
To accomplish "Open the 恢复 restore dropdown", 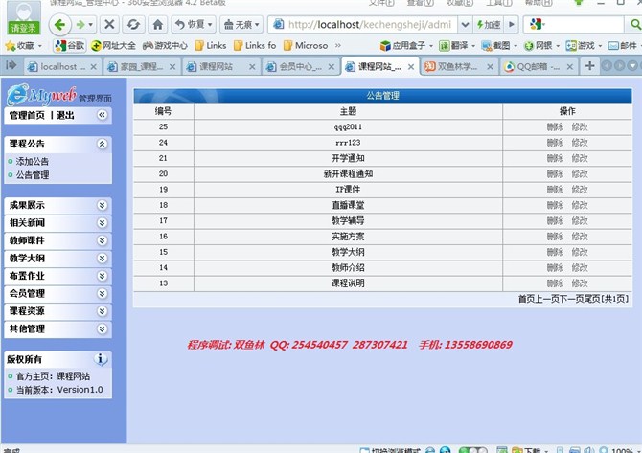I will pyautogui.click(x=194, y=25).
